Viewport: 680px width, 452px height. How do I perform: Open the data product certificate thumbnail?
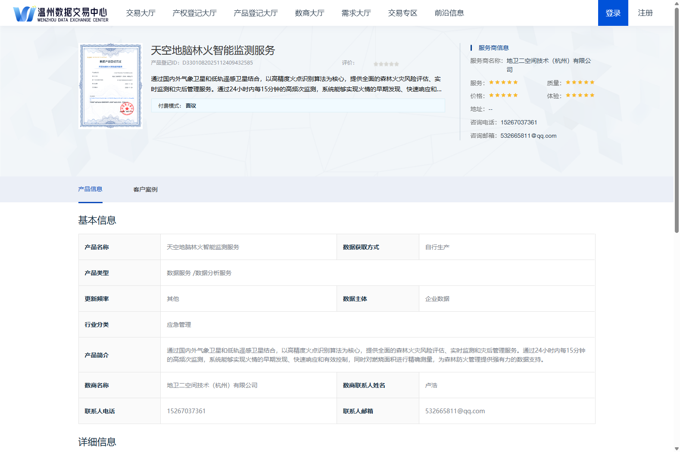point(110,86)
